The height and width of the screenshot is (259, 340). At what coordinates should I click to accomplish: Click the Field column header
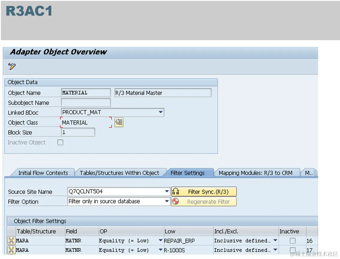[82, 231]
